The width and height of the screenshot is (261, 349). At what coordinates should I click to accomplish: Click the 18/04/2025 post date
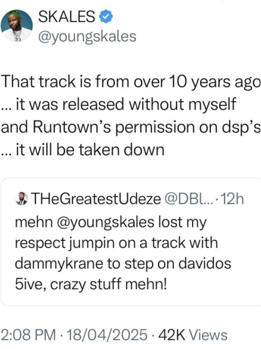click(x=108, y=335)
